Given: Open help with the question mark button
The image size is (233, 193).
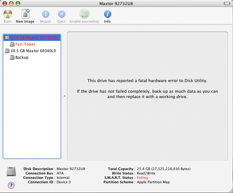Looking at the screenshot, I should pyautogui.click(x=11, y=185).
